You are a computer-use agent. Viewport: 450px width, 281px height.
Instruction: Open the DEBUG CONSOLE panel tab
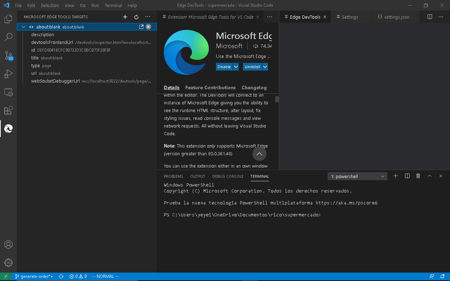pos(228,176)
